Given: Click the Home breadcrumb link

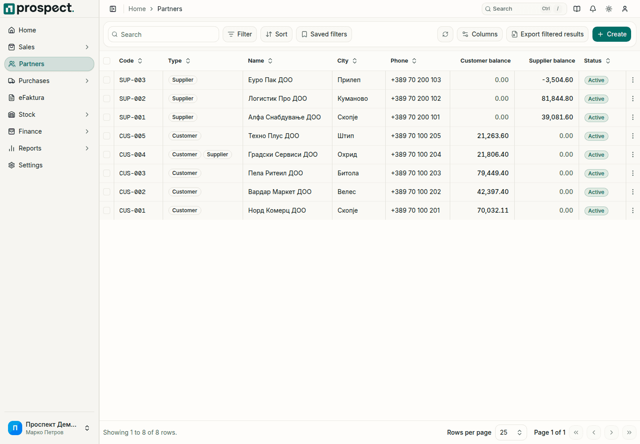Looking at the screenshot, I should tap(137, 9).
